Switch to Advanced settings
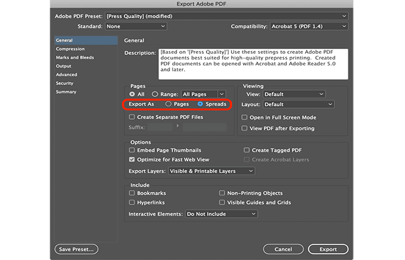The image size is (405, 260). point(86,75)
